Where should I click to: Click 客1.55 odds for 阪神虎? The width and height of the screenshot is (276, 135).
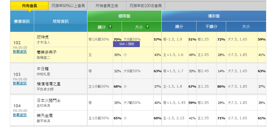coord(203,39)
